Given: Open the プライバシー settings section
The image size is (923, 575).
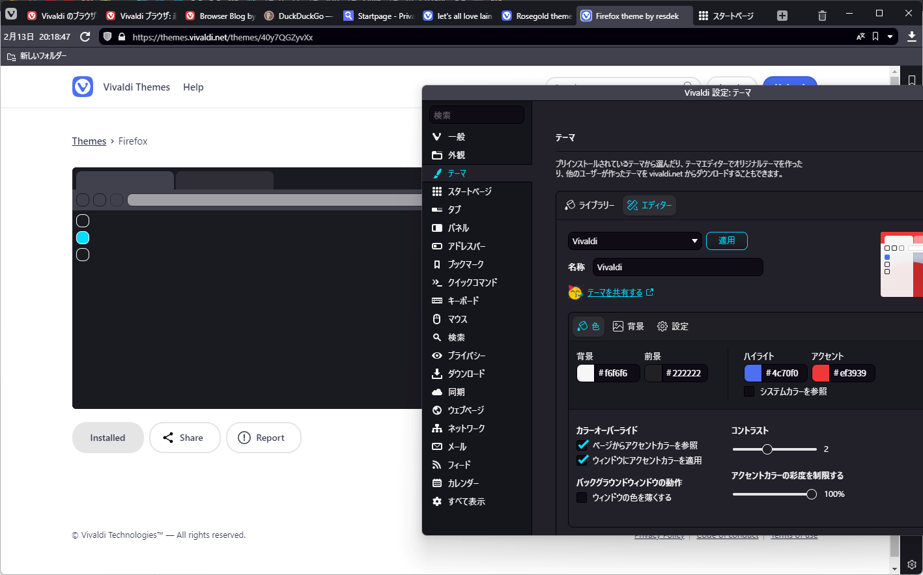Looking at the screenshot, I should [477, 356].
